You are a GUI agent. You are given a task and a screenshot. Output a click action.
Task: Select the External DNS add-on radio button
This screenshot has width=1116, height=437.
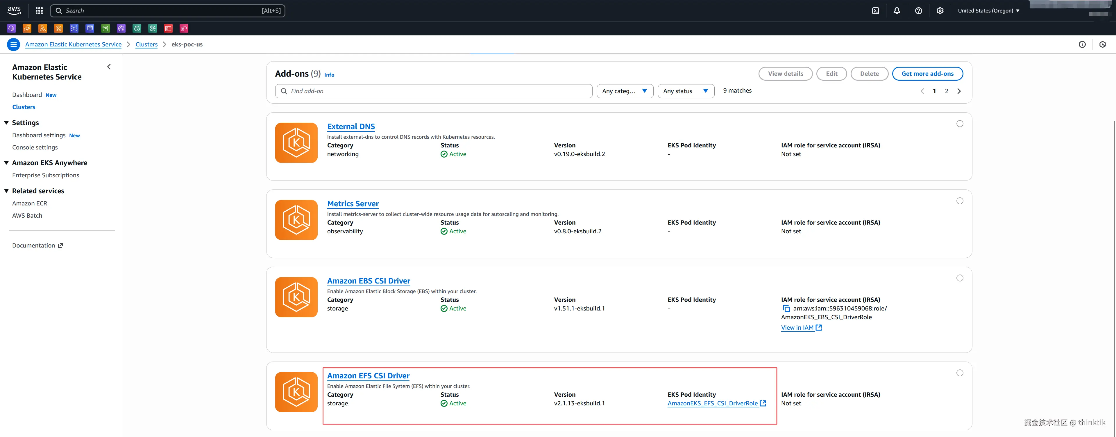[x=960, y=124]
